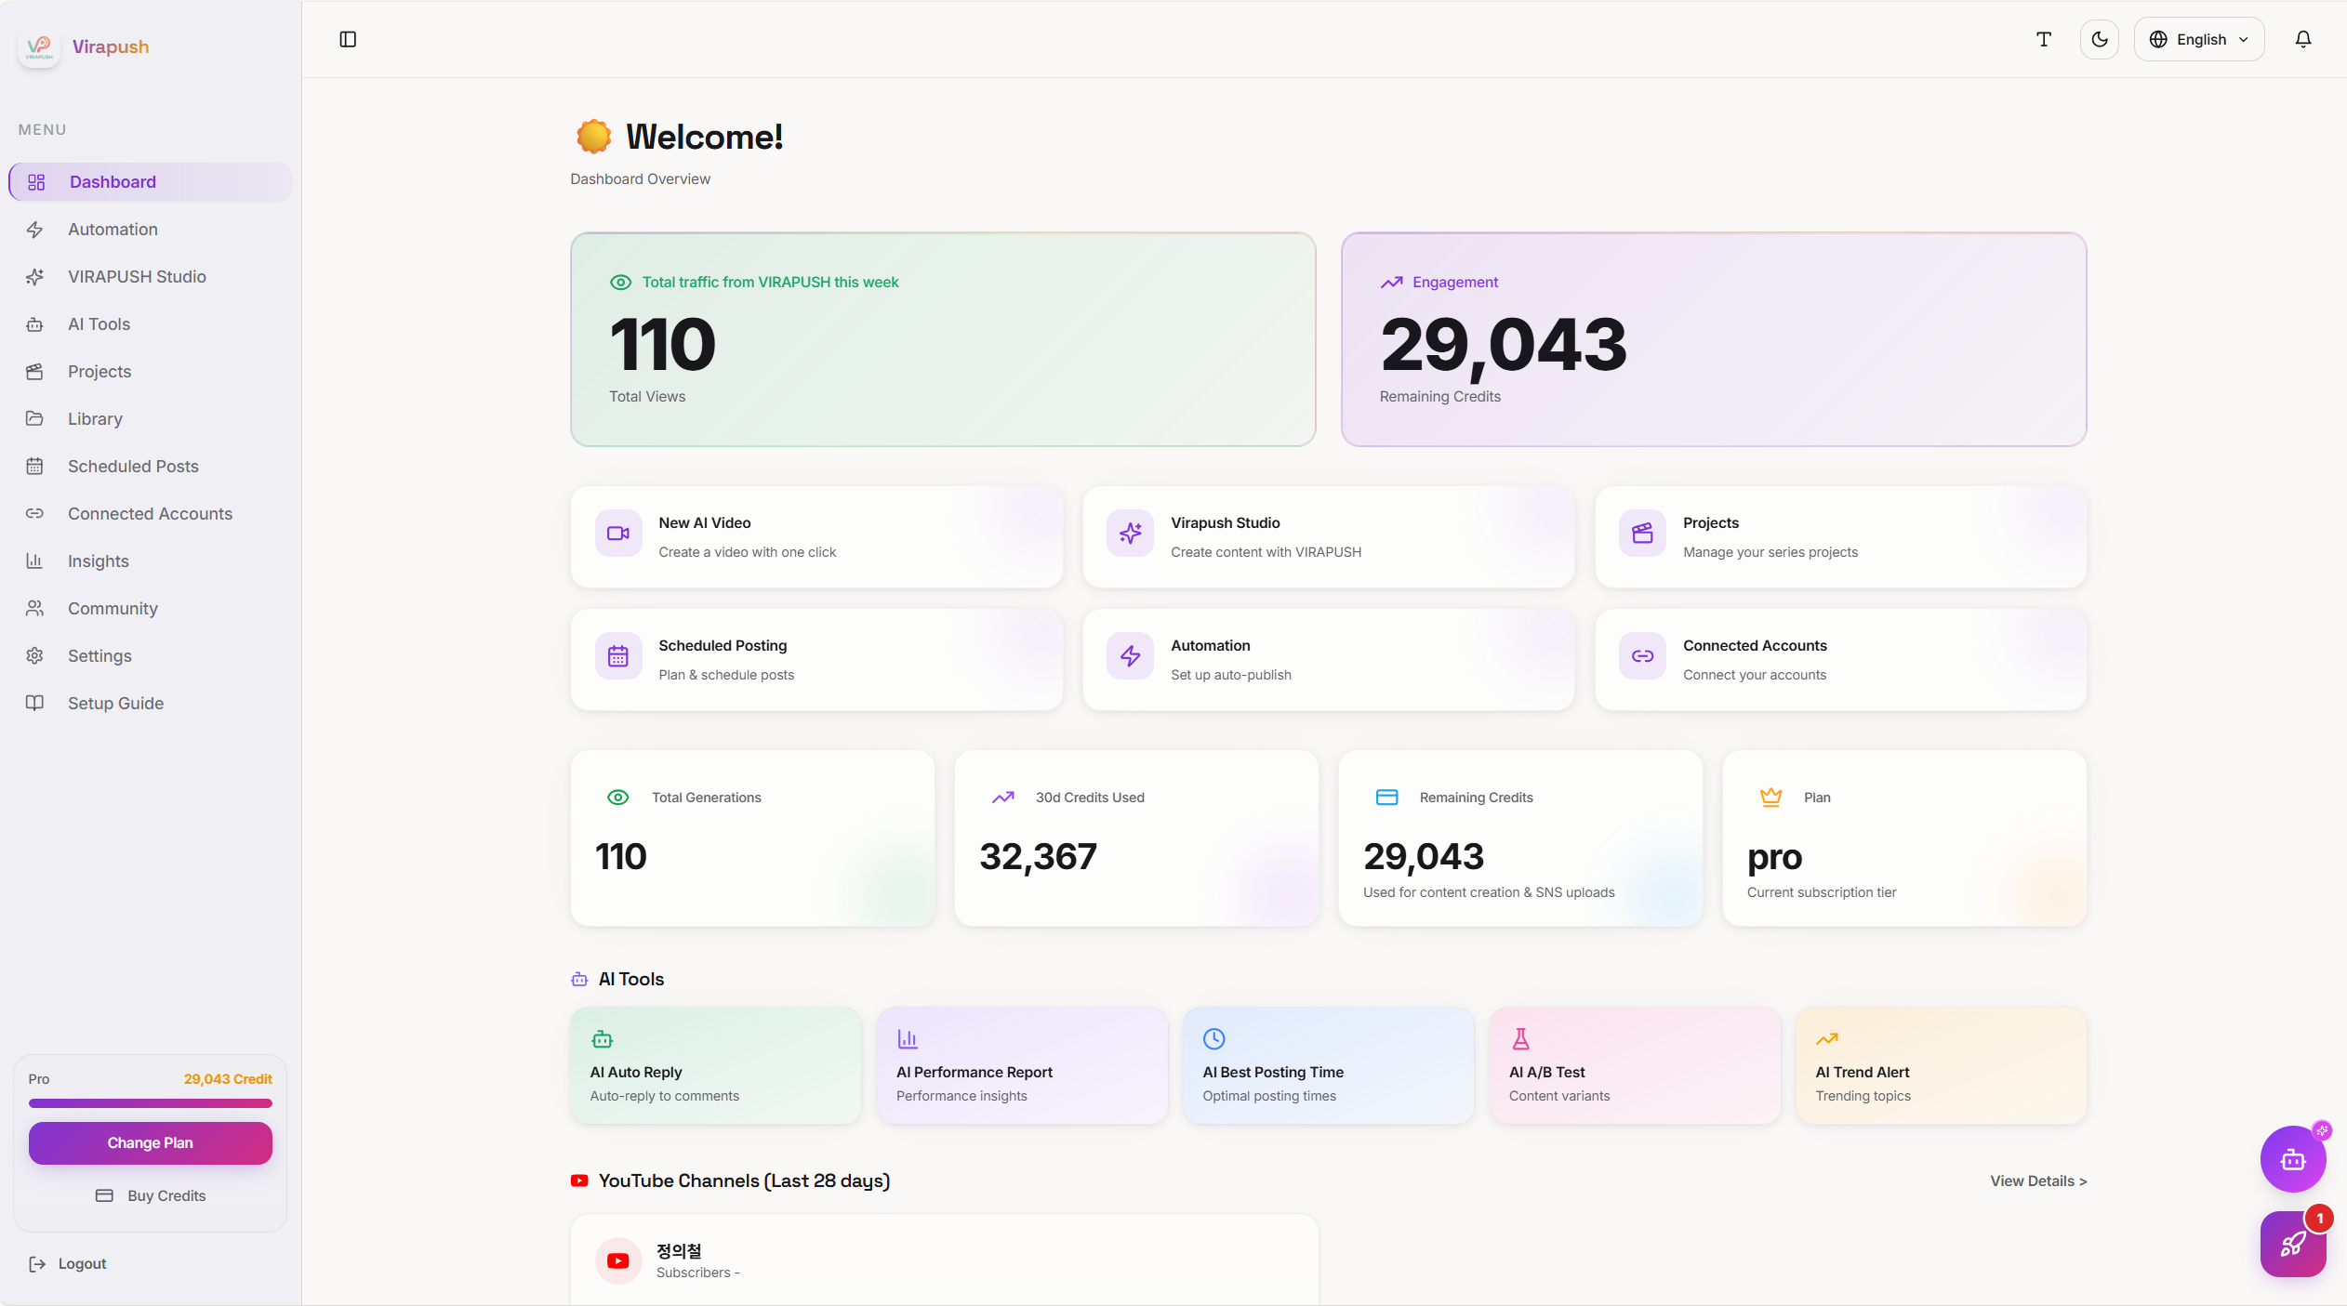Image resolution: width=2347 pixels, height=1306 pixels.
Task: Open AI A/B Test tool
Action: coord(1634,1065)
